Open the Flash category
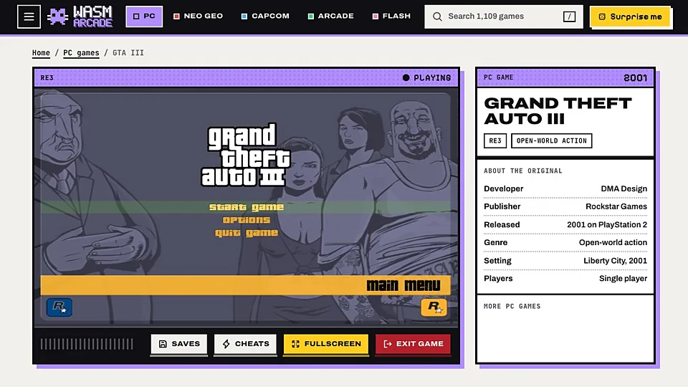Image resolution: width=688 pixels, height=387 pixels. point(391,16)
